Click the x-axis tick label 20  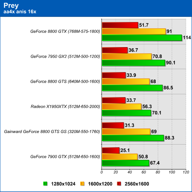pos(116,172)
